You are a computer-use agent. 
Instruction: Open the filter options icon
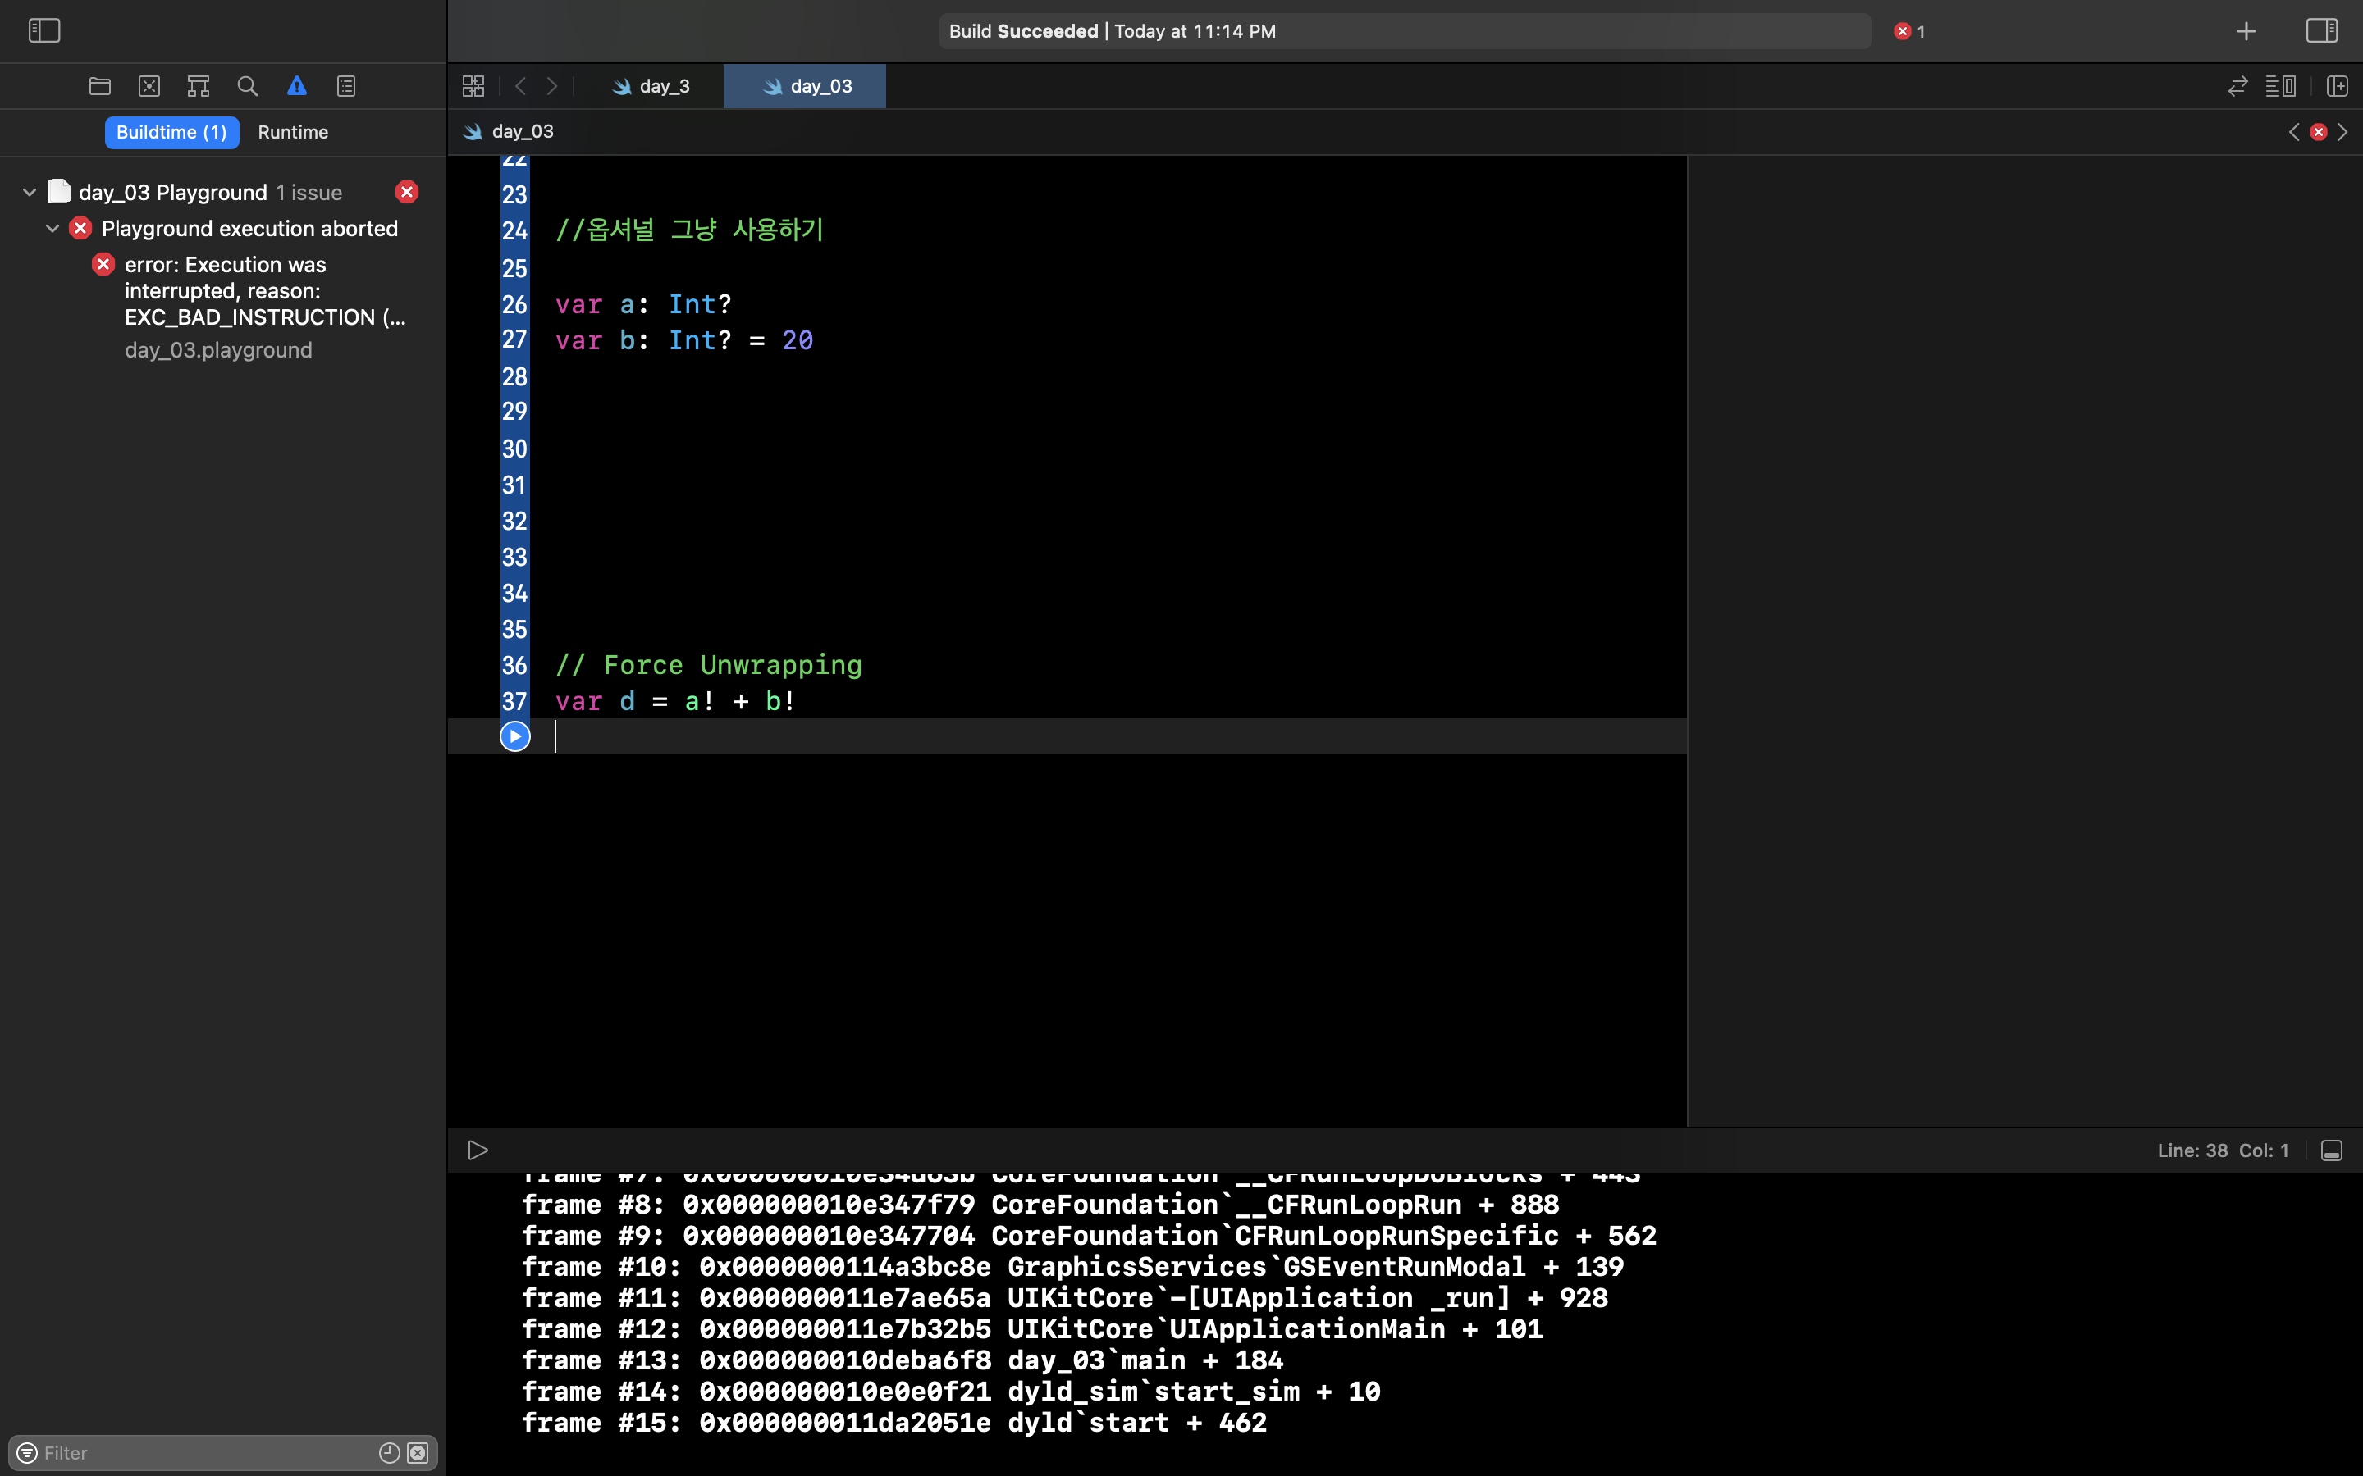pos(27,1452)
